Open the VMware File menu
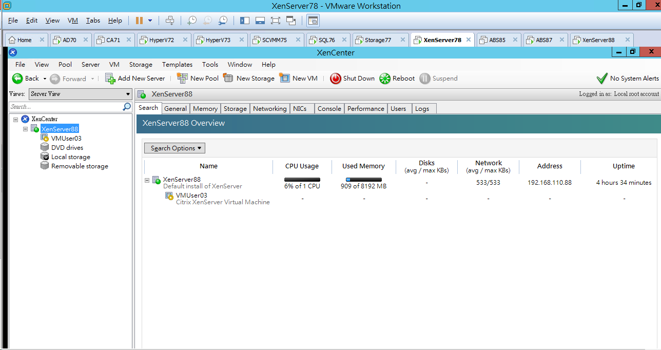 click(13, 21)
